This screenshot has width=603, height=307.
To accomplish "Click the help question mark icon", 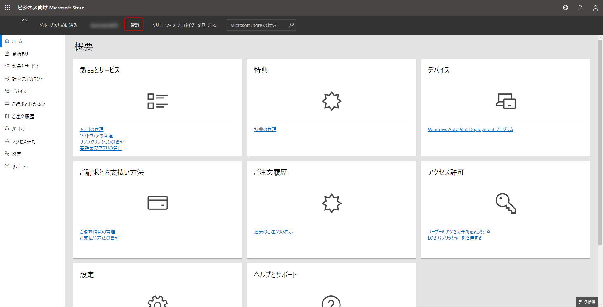I will click(x=580, y=8).
